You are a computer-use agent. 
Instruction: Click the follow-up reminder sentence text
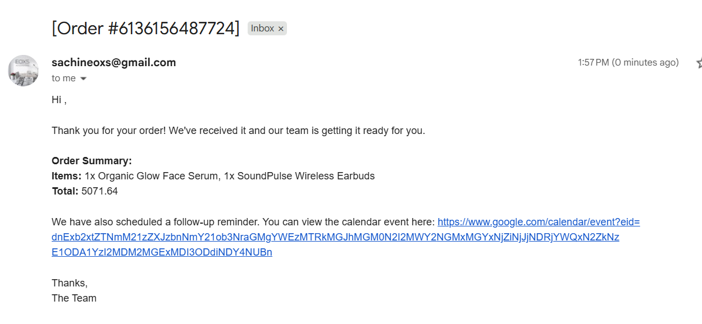243,222
